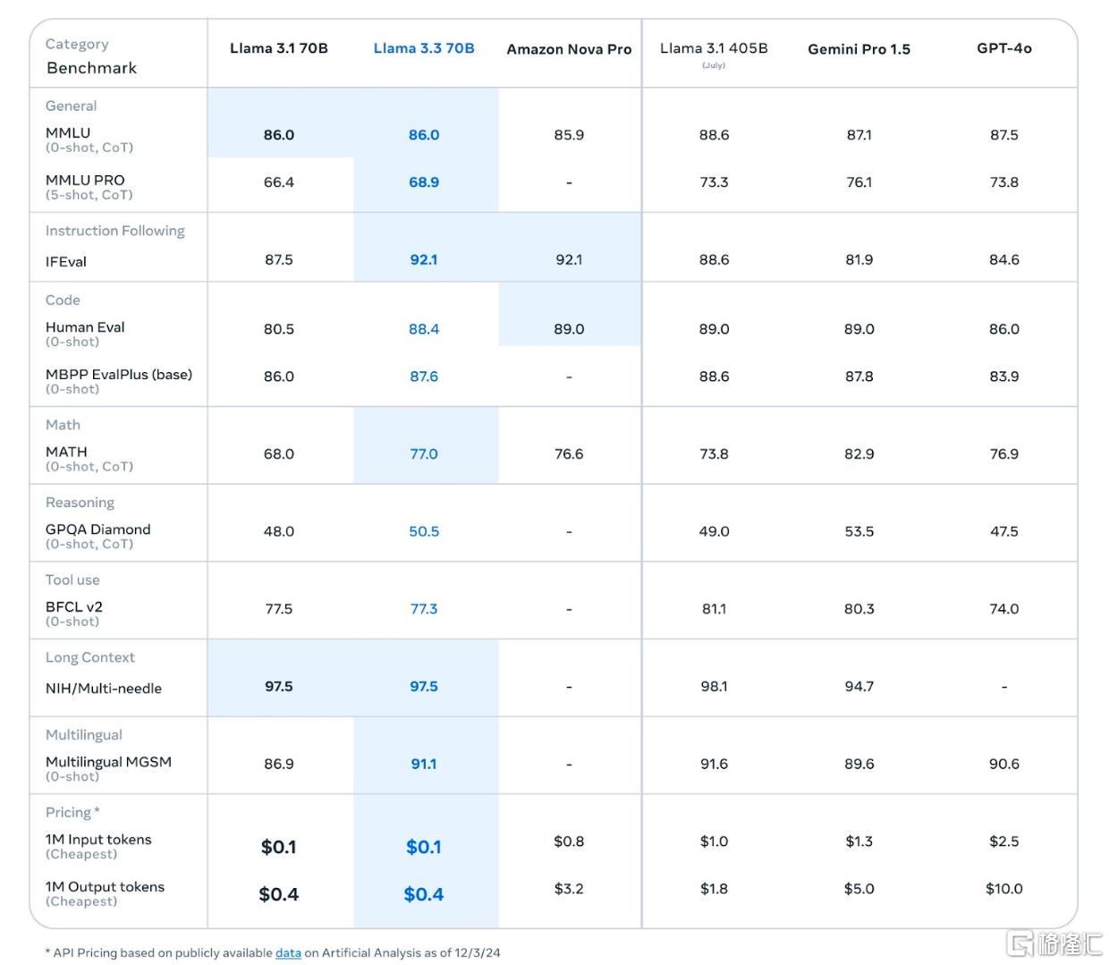This screenshot has width=1109, height=965.
Task: Select the Tool use category heading
Action: 72,580
